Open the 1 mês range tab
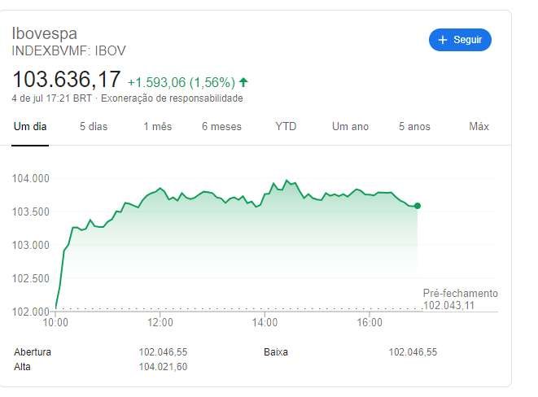This screenshot has width=538, height=397. (x=157, y=127)
